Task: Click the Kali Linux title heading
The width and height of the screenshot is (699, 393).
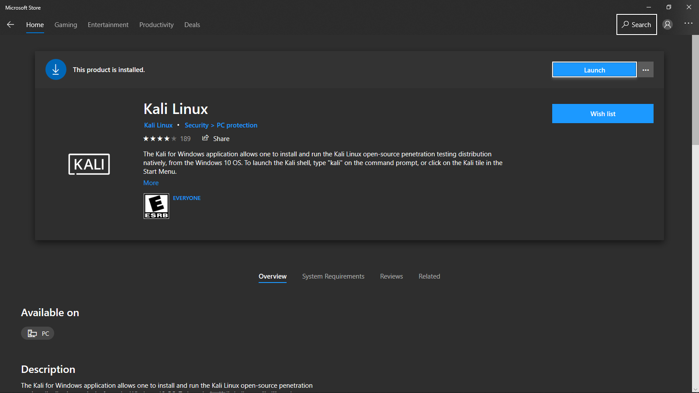Action: pos(176,109)
